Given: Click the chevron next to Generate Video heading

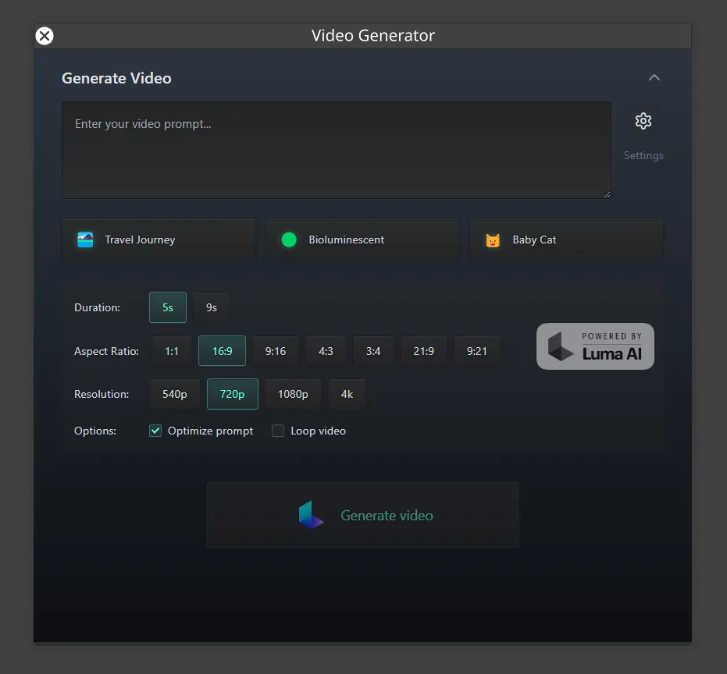Looking at the screenshot, I should (654, 77).
